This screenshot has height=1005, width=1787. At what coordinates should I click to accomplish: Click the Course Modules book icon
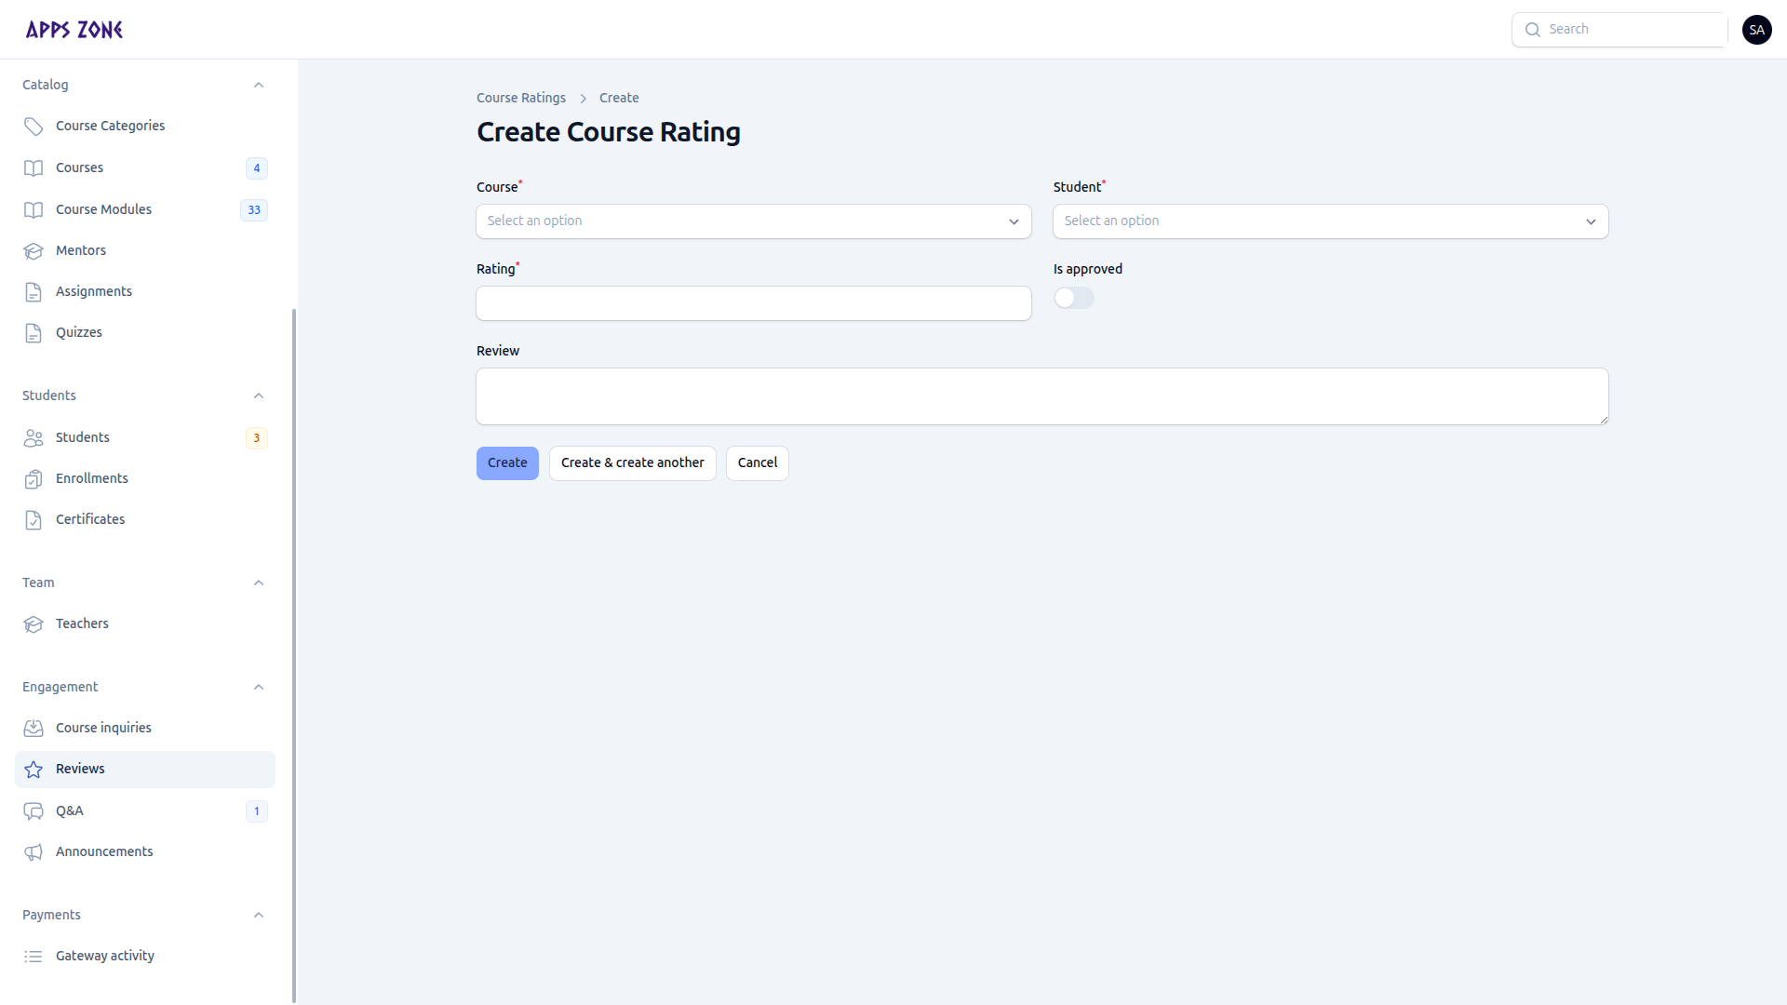coord(34,210)
